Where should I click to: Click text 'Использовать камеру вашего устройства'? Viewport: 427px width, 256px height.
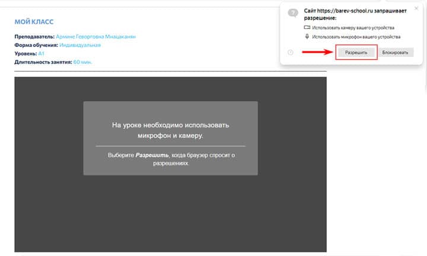(x=353, y=28)
